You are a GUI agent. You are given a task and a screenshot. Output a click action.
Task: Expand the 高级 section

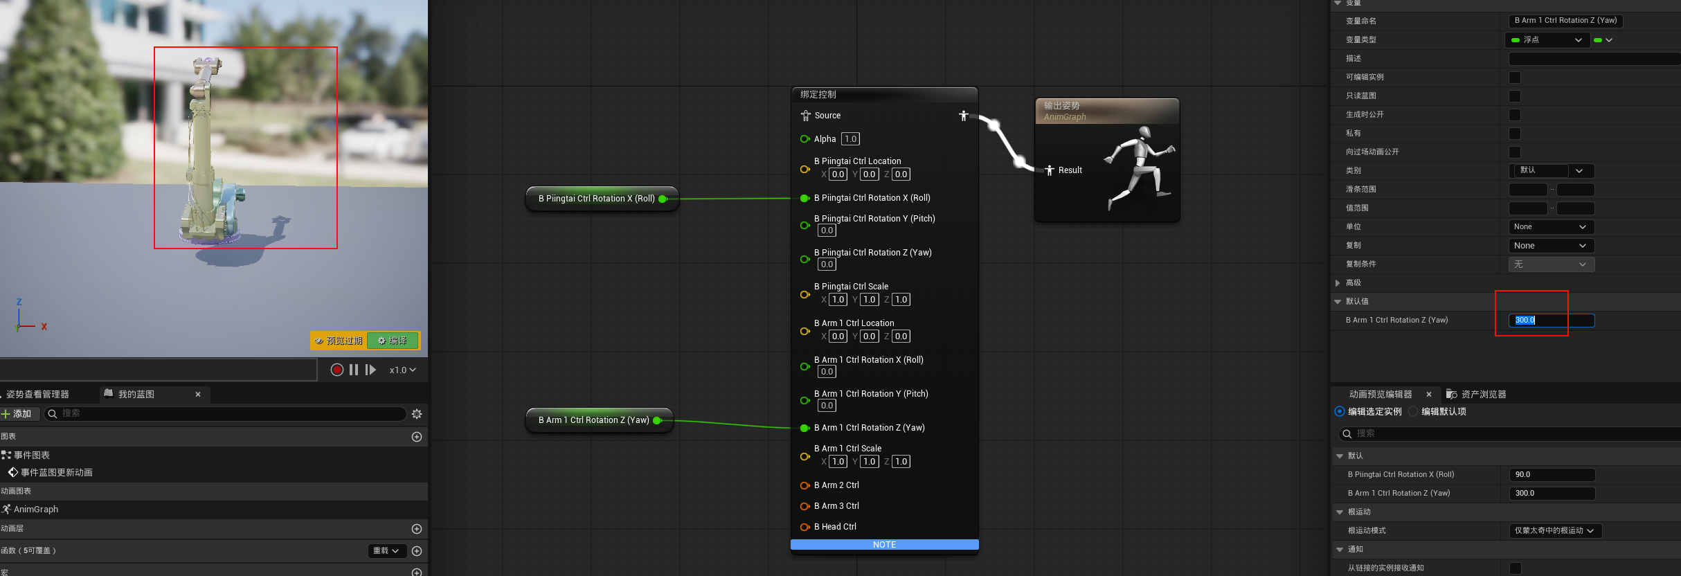point(1338,282)
